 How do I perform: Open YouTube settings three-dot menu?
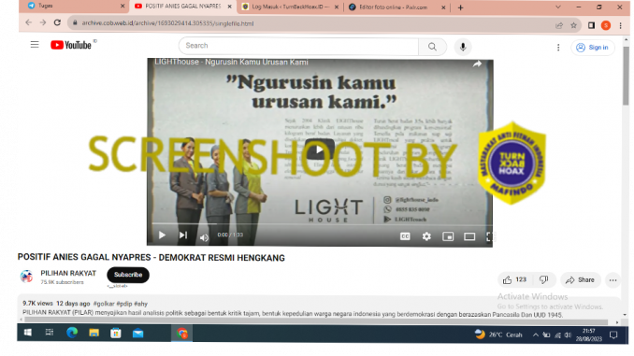(x=558, y=48)
